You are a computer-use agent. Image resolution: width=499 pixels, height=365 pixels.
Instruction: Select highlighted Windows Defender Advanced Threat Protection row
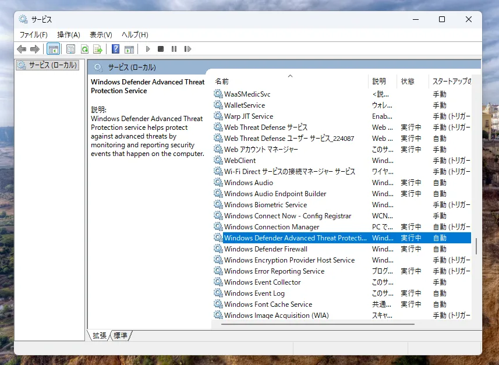342,238
